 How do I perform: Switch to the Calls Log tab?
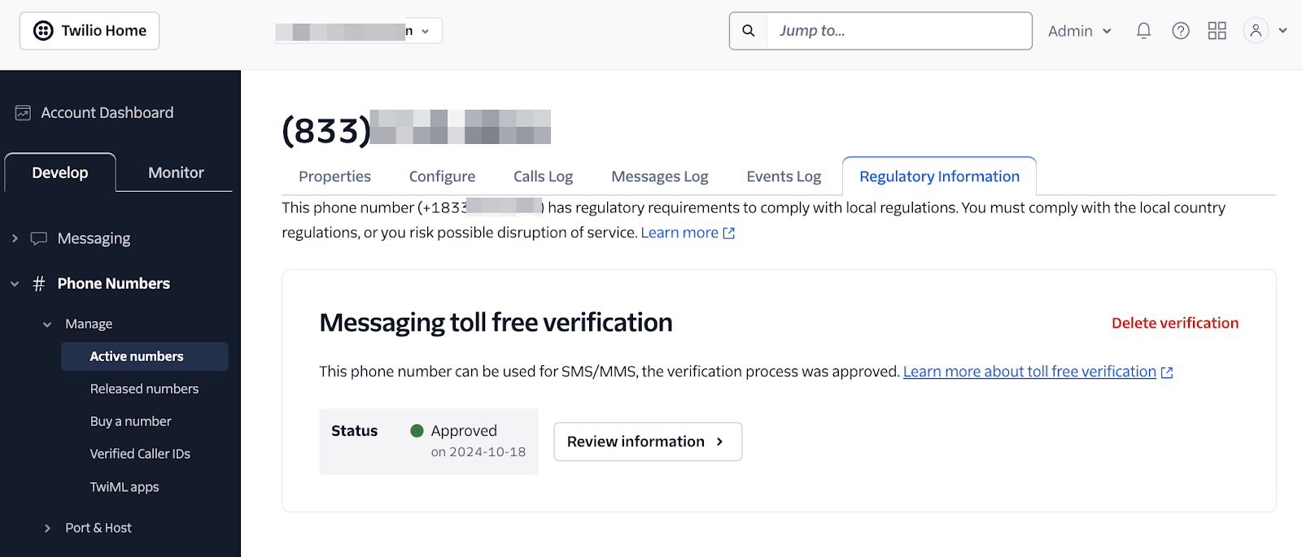coord(543,176)
